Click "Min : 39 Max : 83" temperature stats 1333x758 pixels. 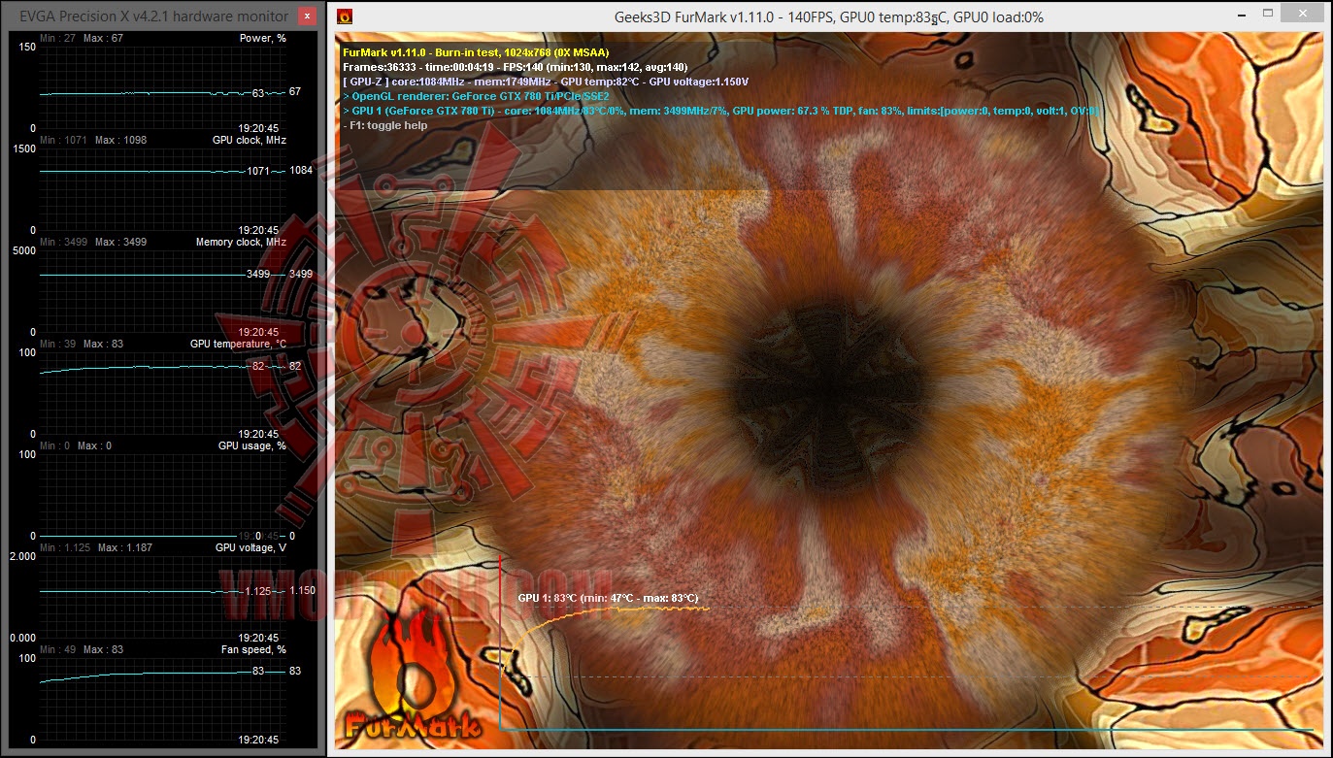[x=82, y=344]
